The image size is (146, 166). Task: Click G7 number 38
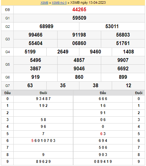[x=96, y=86]
